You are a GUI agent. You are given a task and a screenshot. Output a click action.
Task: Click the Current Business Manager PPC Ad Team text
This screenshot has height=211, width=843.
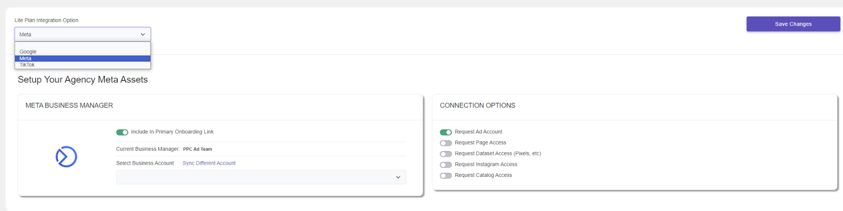[198, 149]
